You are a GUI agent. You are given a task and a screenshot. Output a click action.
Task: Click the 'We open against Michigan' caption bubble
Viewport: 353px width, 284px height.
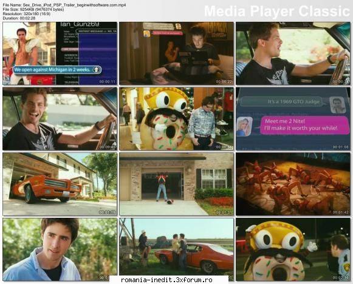tap(57, 70)
